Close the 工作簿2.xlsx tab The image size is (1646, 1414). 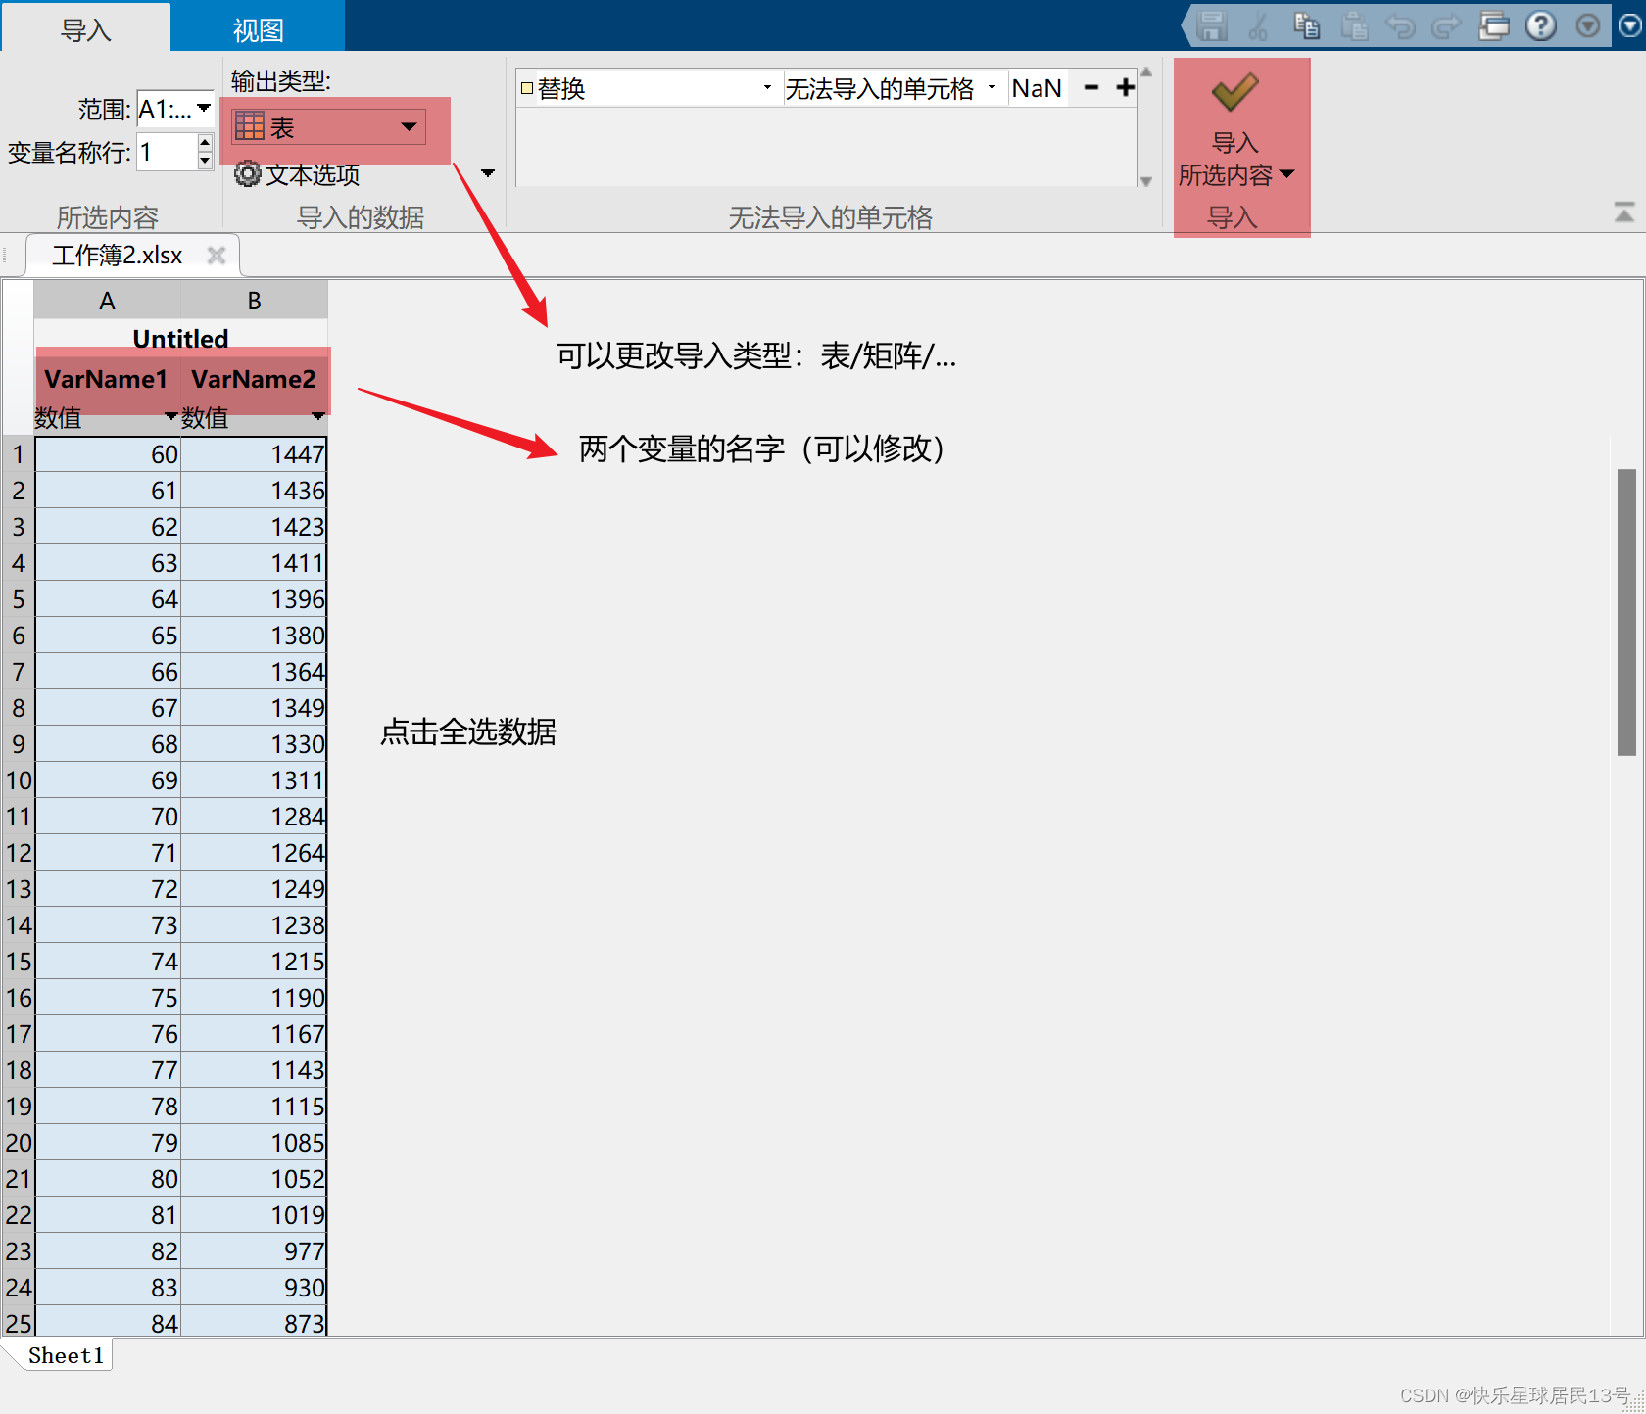click(x=217, y=256)
